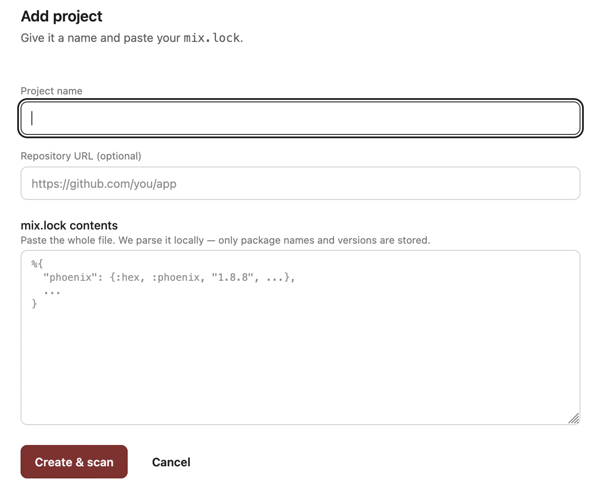
Task: Click the "Project name" field label
Action: [51, 91]
